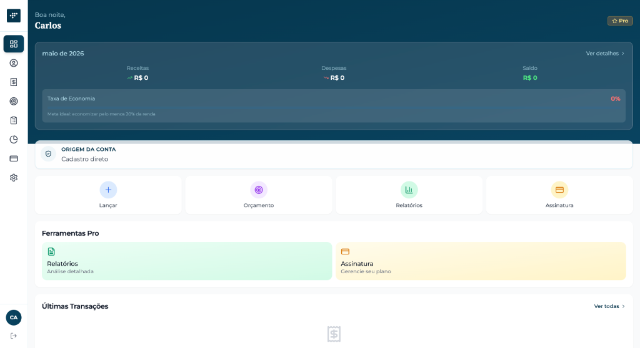Click the Relatórios quick action label

tap(409, 205)
